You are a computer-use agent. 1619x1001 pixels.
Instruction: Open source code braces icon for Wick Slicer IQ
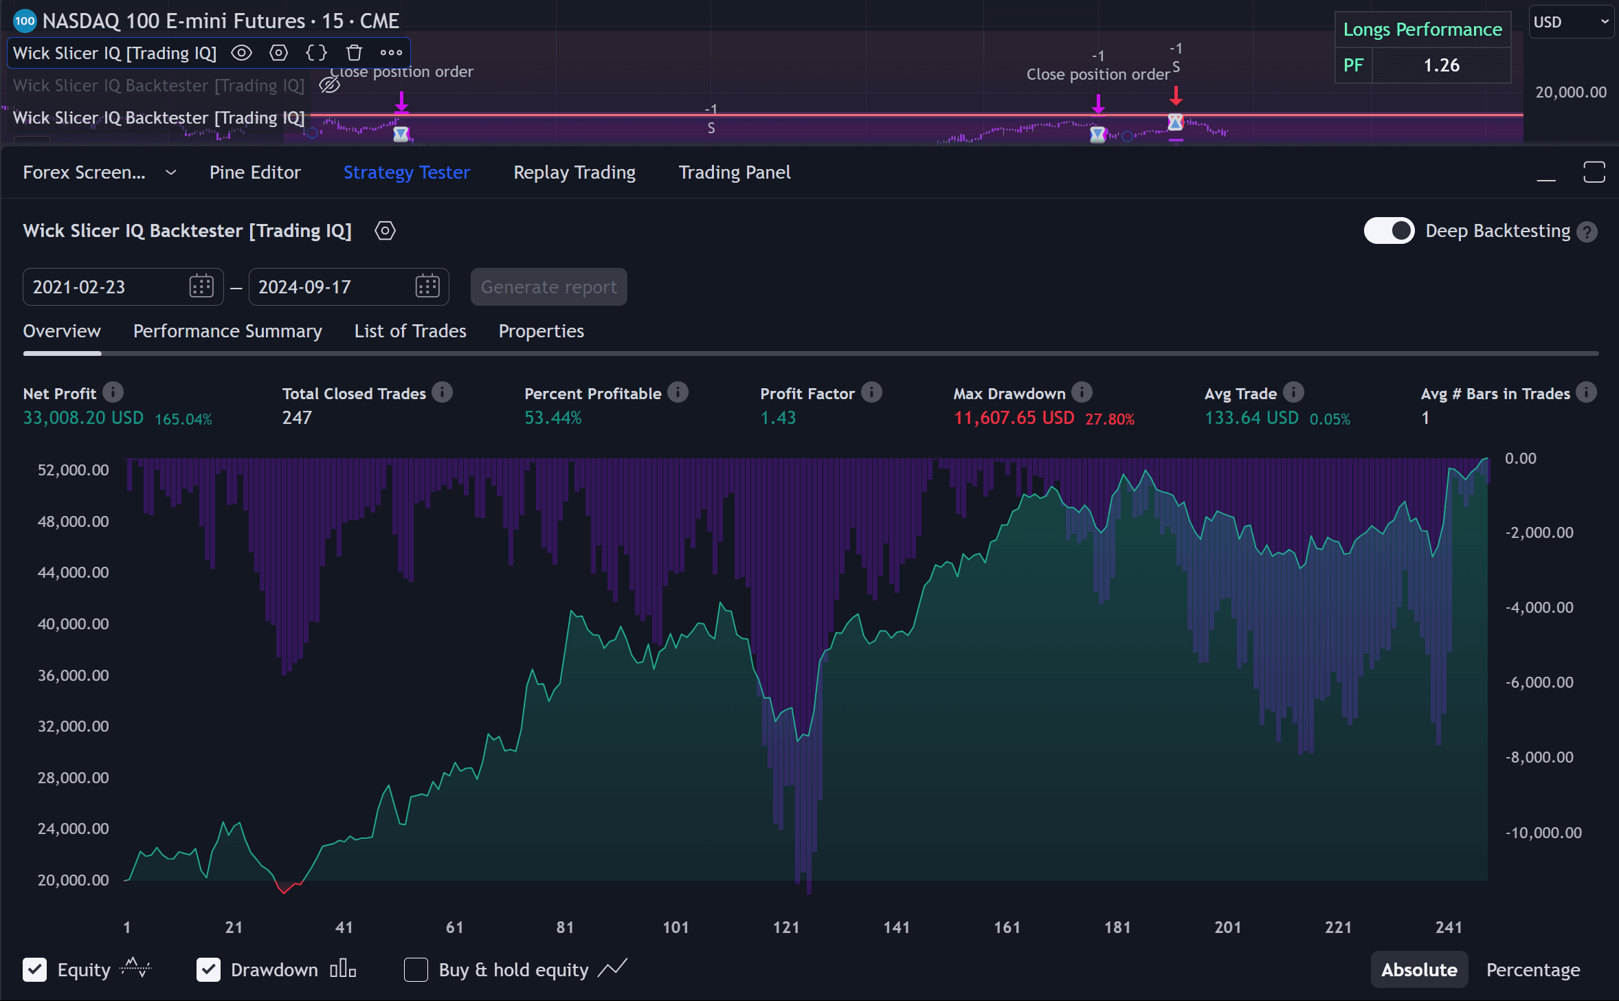(316, 53)
